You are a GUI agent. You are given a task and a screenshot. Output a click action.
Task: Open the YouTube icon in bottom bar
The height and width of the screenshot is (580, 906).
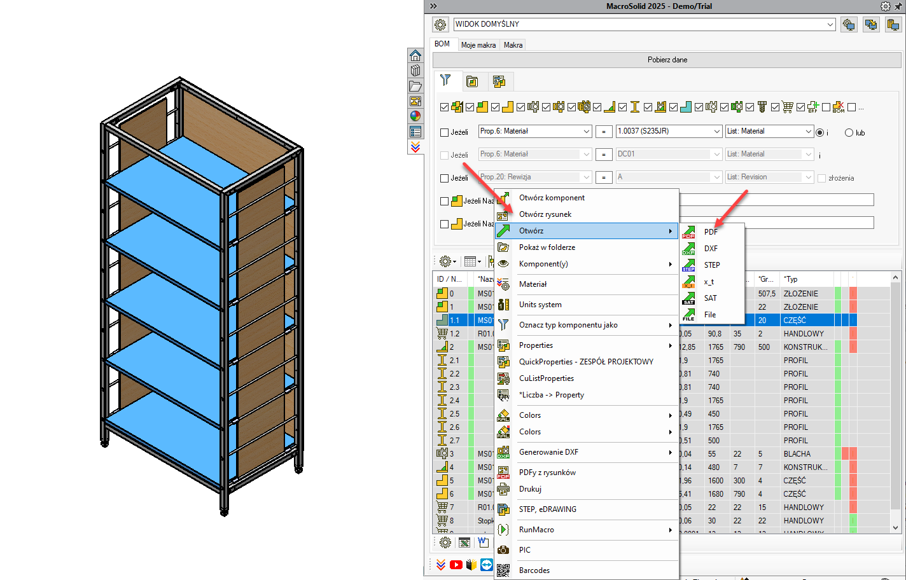click(x=456, y=565)
